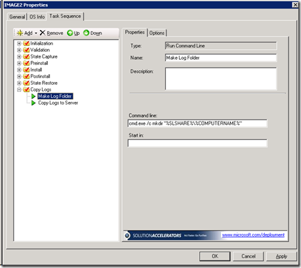Screen dimensions: 301x268
Task: Expand the Postinstall group
Action: [19, 76]
